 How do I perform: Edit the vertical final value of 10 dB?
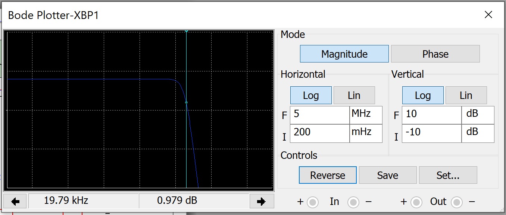click(x=431, y=115)
